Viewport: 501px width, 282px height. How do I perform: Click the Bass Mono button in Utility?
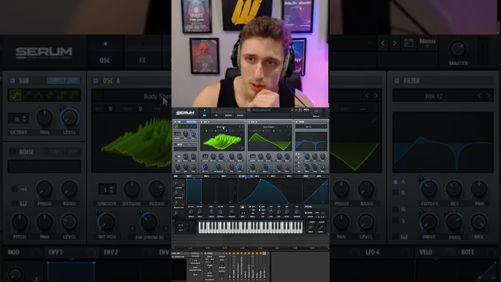[210, 280]
